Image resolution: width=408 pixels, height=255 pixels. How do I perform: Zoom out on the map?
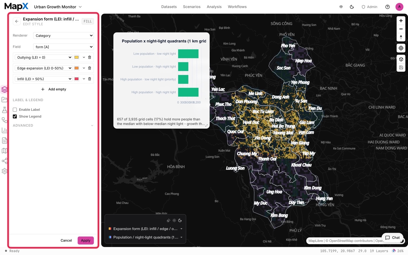pos(401,29)
